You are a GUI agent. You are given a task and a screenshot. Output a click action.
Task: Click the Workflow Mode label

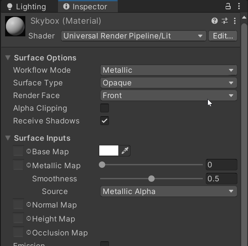(x=42, y=70)
